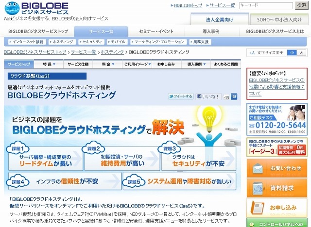Click the green コントロールパネルへの button
Image resolution: width=311 pixels, height=227 pixels.
click(x=277, y=223)
